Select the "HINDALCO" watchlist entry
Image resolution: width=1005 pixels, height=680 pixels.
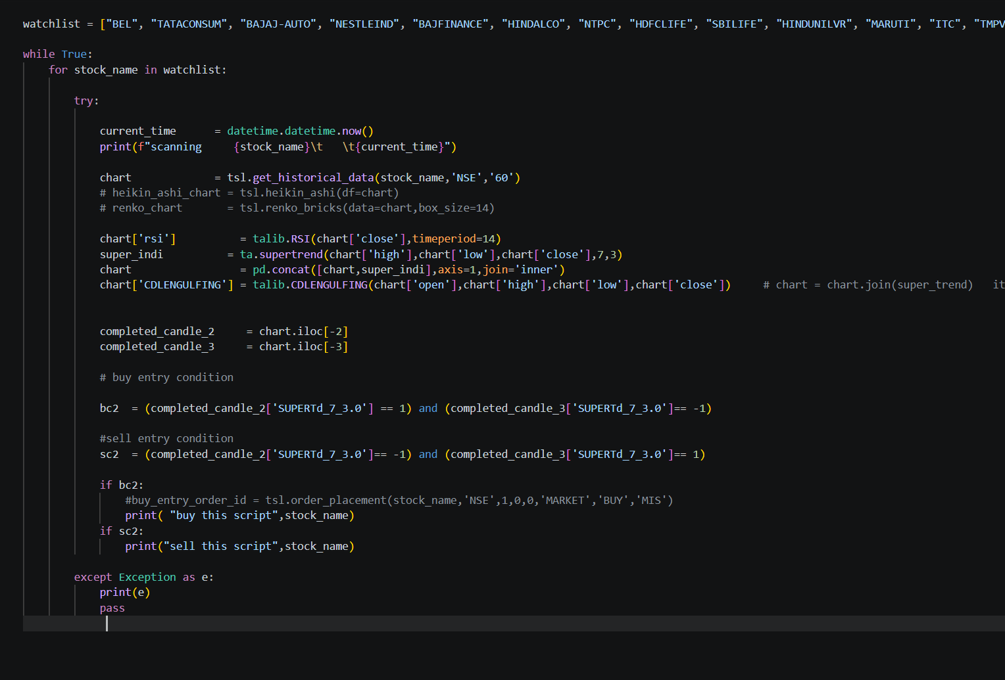coord(533,24)
